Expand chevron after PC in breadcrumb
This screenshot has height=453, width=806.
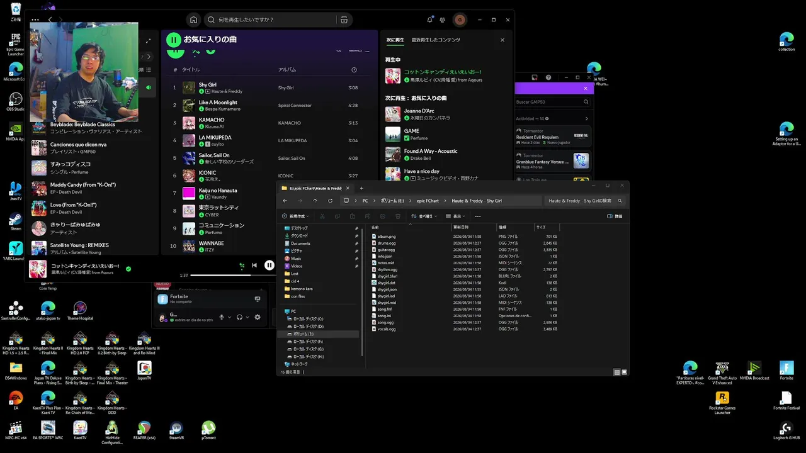374,201
